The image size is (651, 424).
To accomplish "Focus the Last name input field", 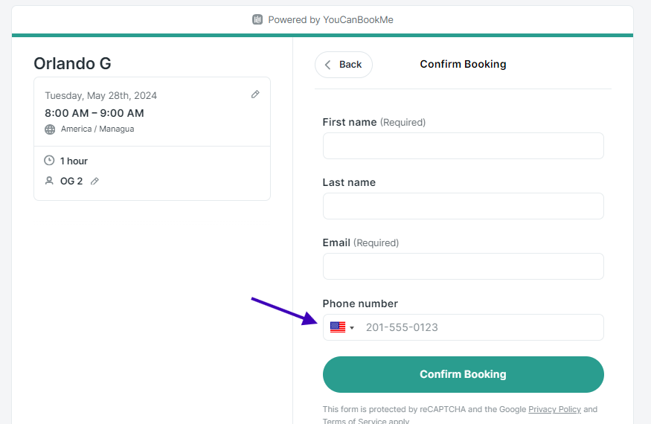I will pos(463,206).
